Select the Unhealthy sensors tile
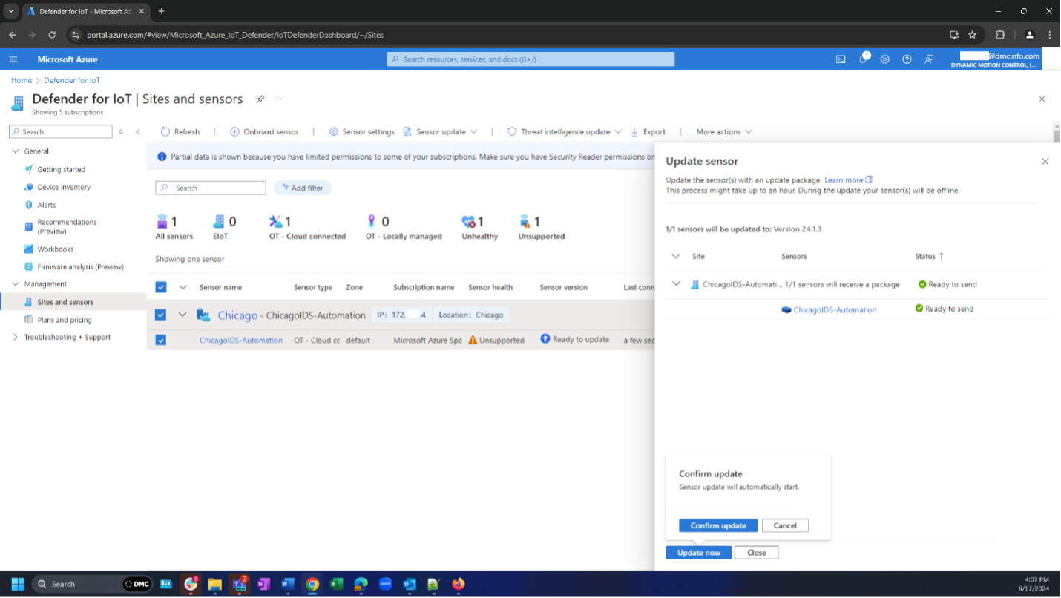The height and width of the screenshot is (598, 1061). point(479,227)
